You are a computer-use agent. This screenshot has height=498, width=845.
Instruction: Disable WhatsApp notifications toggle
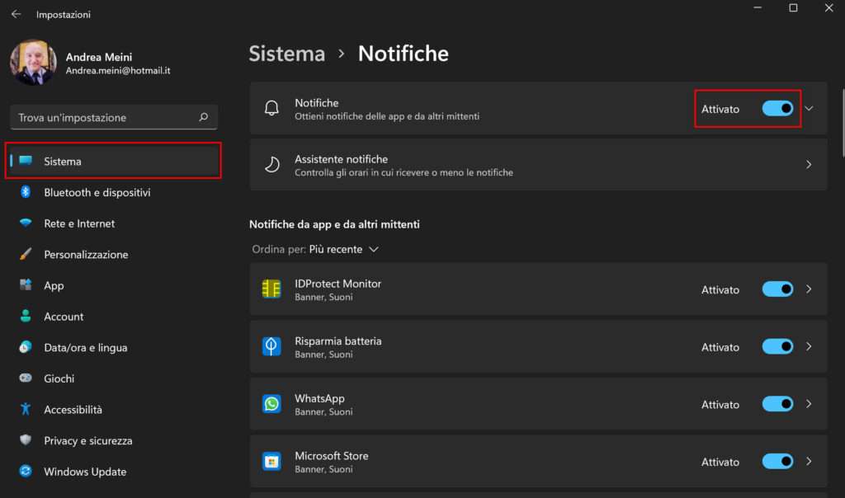pos(777,404)
